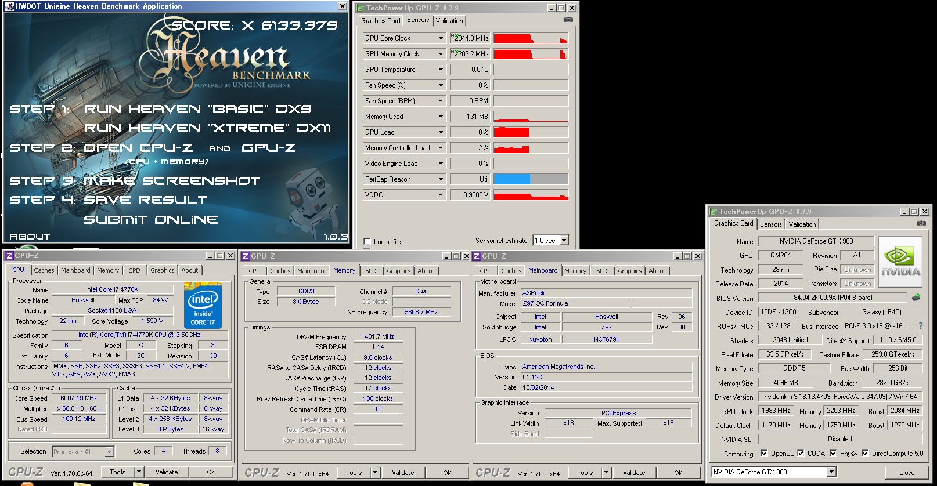Open SPD tab in CPU-Z Memory window
This screenshot has width=937, height=486.
(371, 271)
